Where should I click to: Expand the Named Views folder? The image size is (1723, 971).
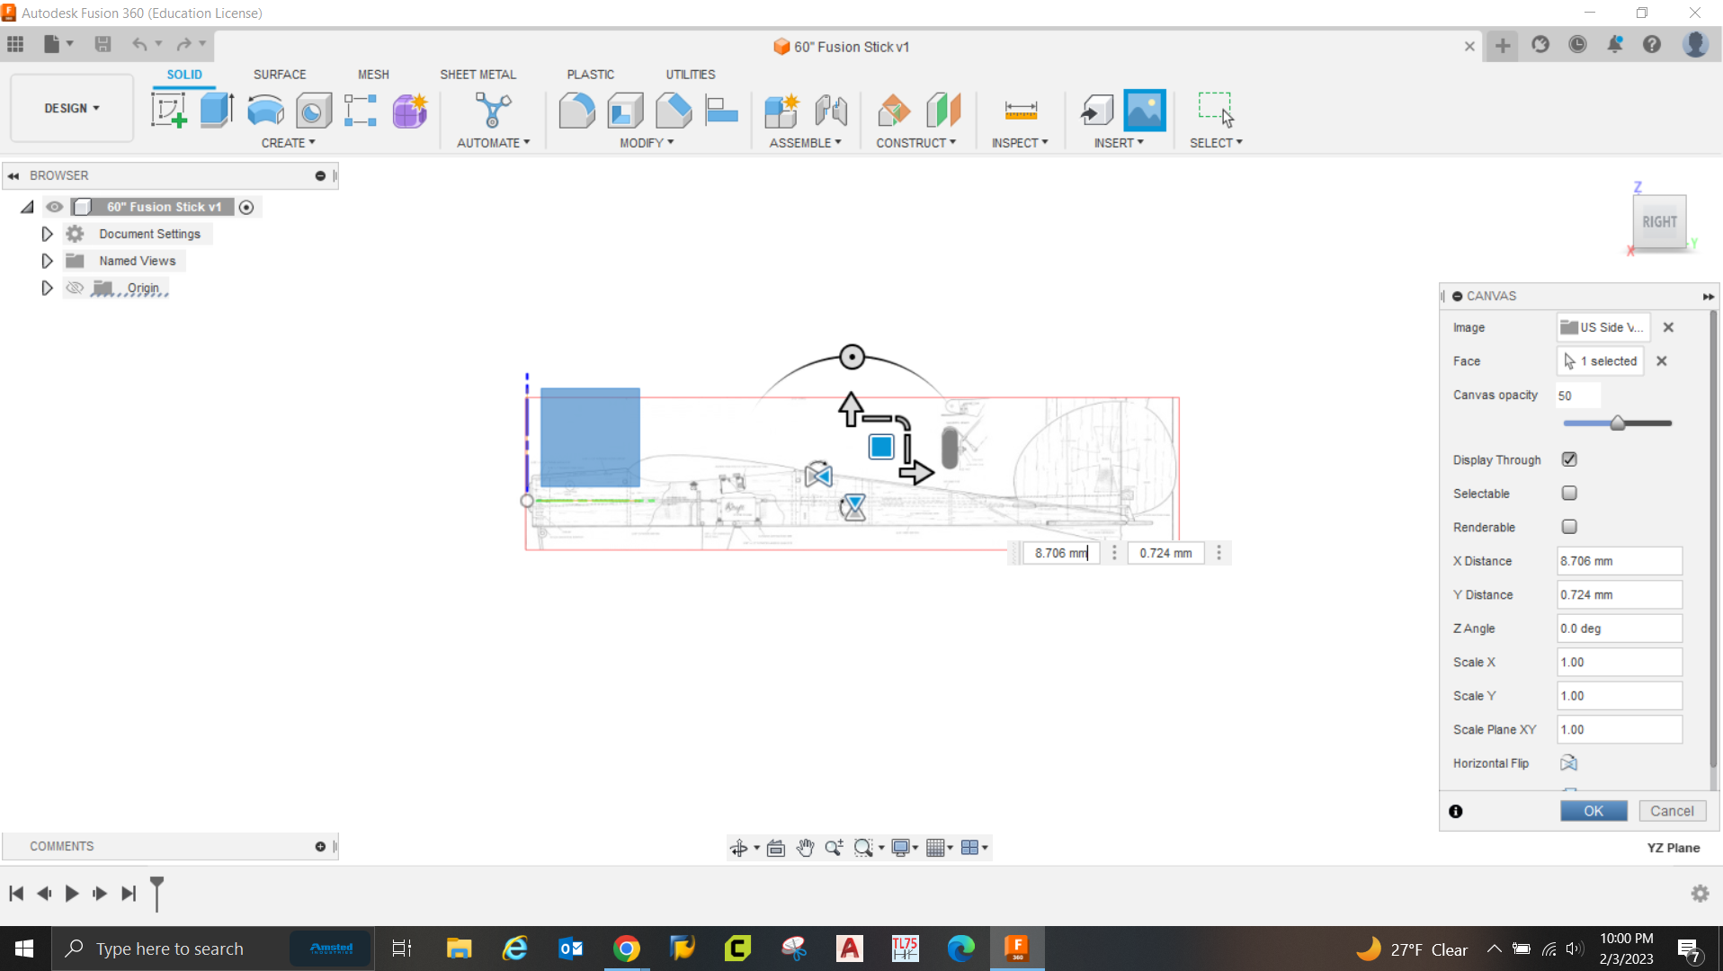pyautogui.click(x=46, y=260)
